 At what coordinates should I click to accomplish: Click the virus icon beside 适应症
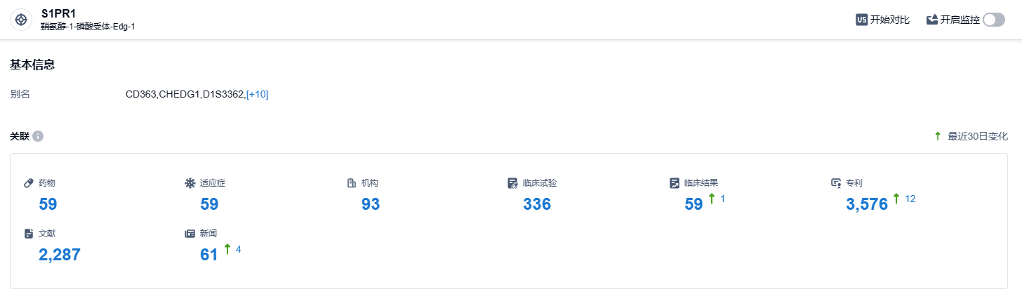click(190, 183)
